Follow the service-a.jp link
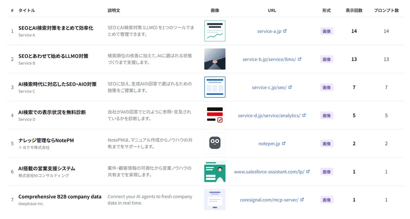This screenshot has width=410, height=219. [x=269, y=31]
